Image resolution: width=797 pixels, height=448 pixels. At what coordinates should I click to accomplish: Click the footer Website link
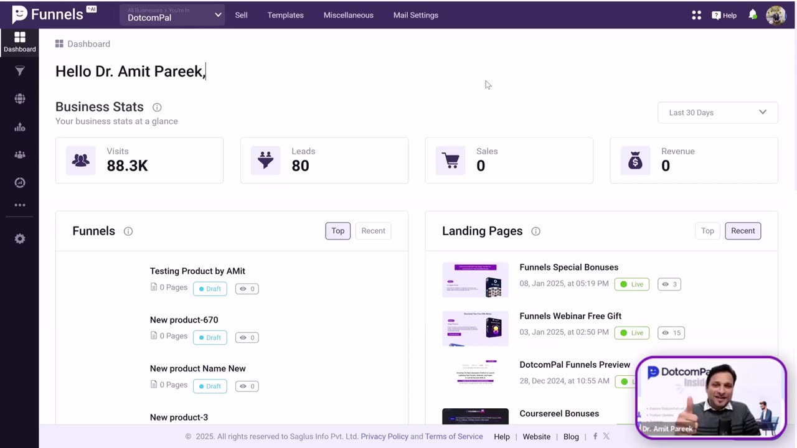pyautogui.click(x=537, y=437)
